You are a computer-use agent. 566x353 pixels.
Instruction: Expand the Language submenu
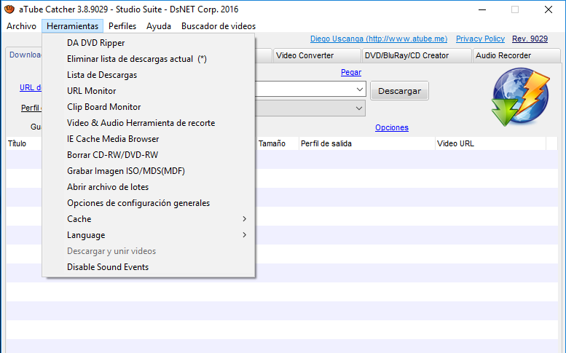(x=149, y=235)
